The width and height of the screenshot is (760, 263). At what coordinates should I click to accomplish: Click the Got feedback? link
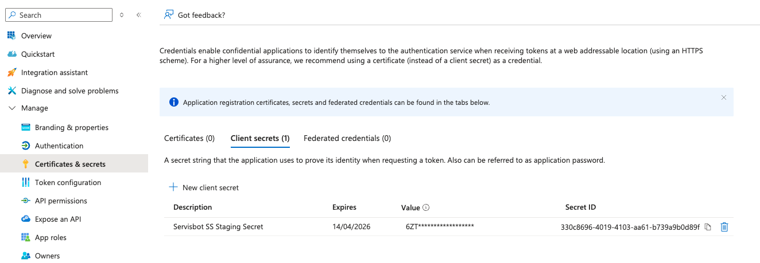click(201, 15)
